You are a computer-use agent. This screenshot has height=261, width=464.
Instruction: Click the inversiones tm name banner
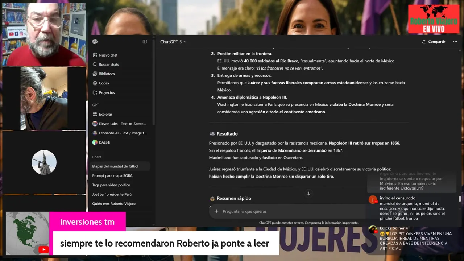click(x=87, y=222)
